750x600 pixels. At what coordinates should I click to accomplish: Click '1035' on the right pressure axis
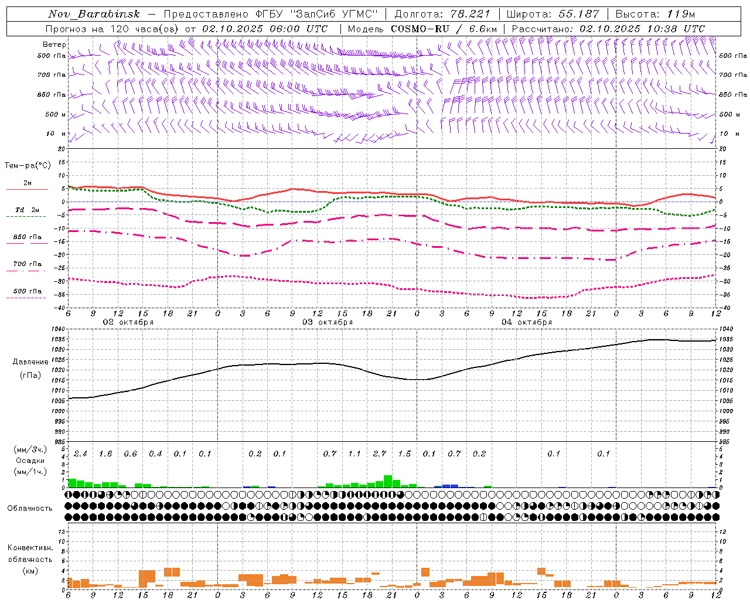point(726,339)
